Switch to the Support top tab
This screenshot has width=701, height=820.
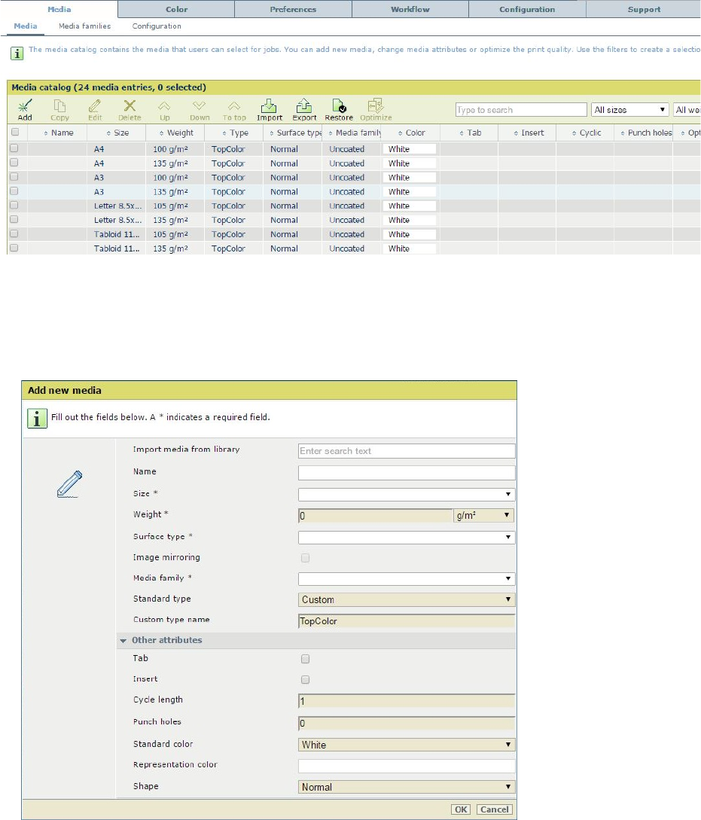tap(644, 9)
